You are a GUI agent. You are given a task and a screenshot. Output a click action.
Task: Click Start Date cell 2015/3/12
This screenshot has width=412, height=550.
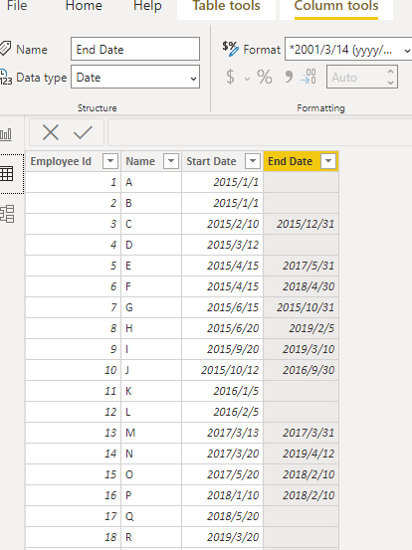point(223,245)
